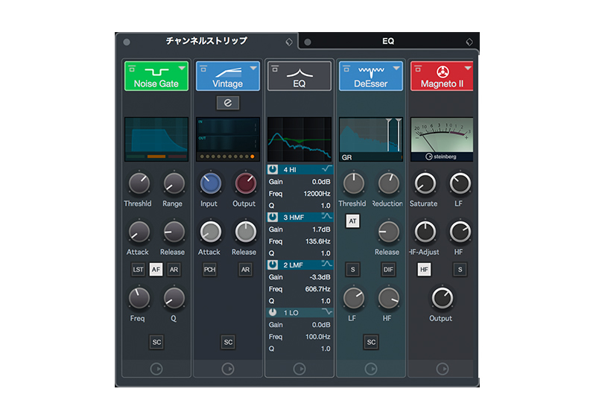596x418 pixels.
Task: Click the DeEsser small square header icon
Action: click(x=346, y=69)
